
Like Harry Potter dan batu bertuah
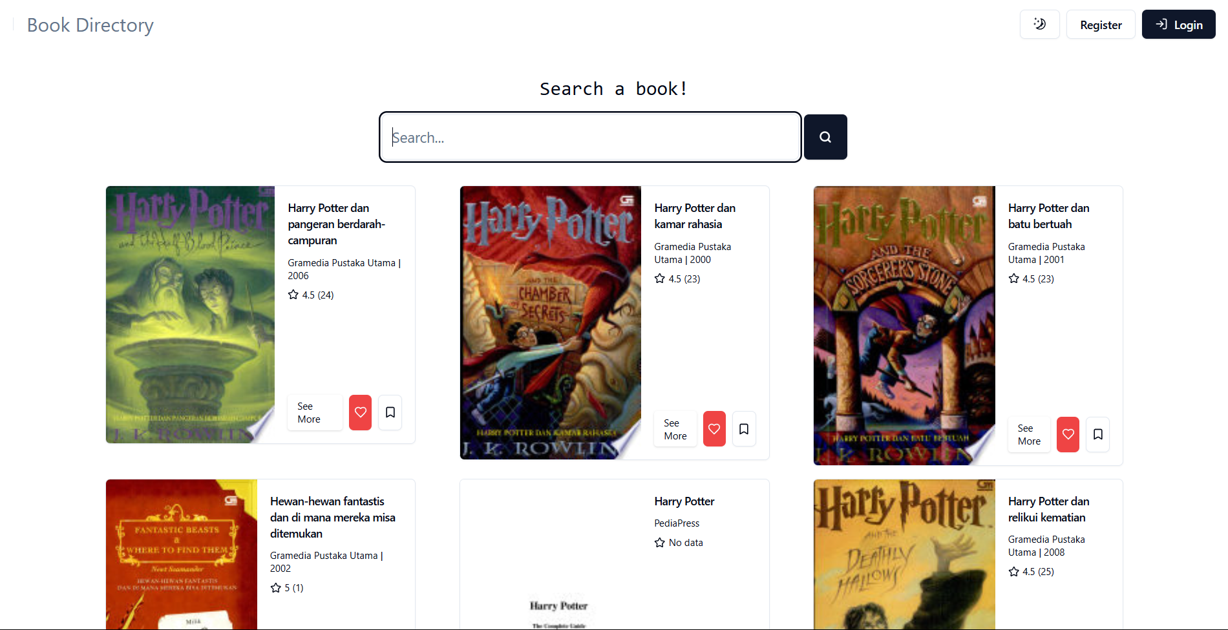1068,434
